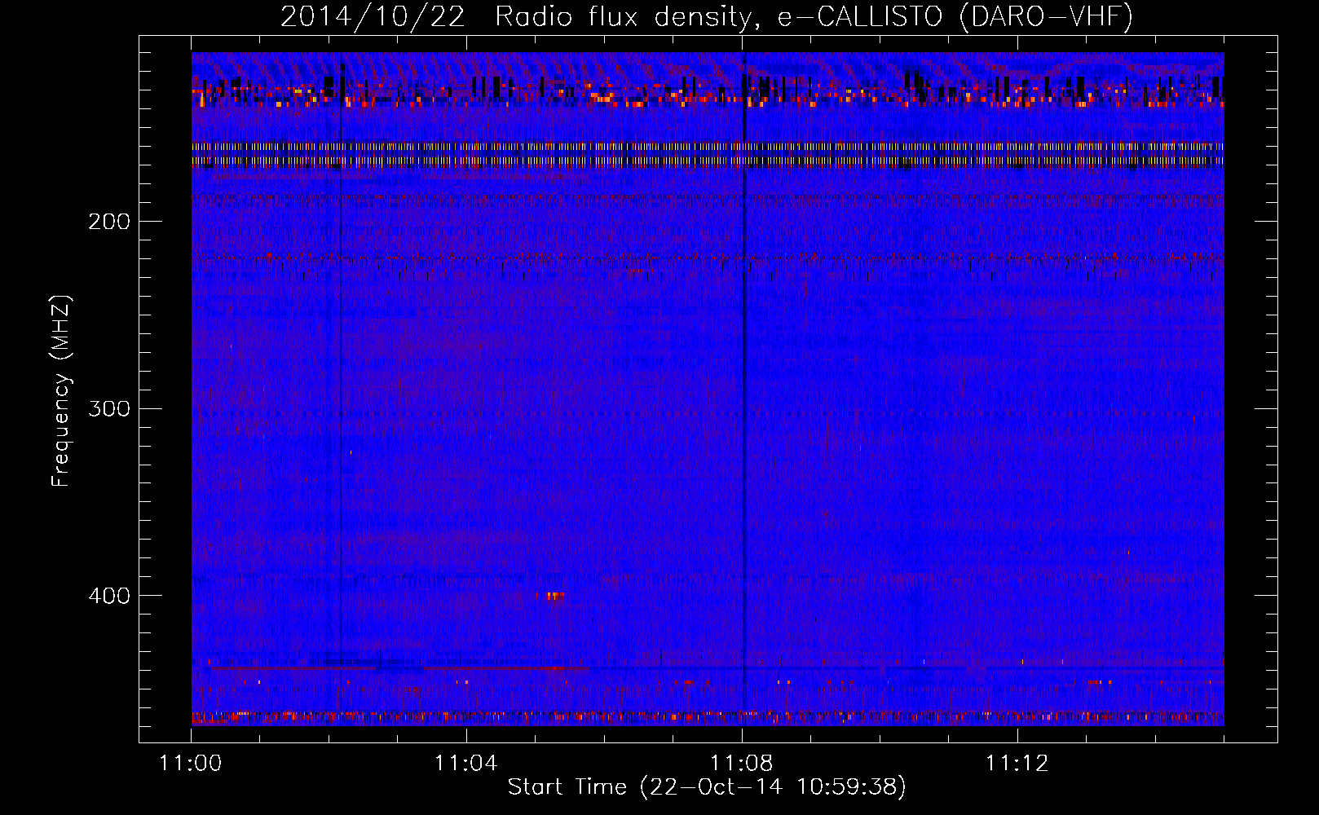Click the 11:04 time tick label
The image size is (1319, 815).
(466, 764)
